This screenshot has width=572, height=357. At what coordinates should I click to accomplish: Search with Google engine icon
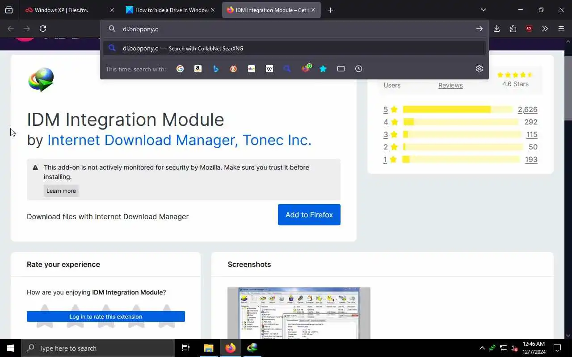click(x=180, y=69)
